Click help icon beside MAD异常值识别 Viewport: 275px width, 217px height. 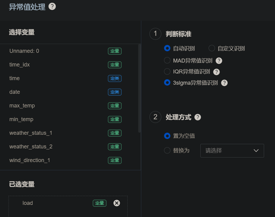[x=219, y=61]
